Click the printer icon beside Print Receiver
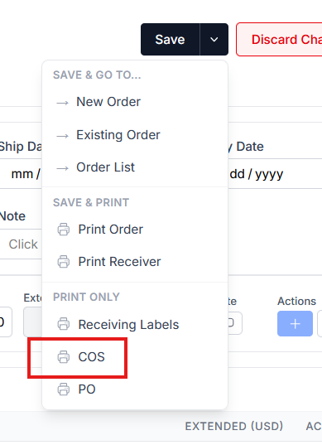The image size is (322, 445). [x=64, y=261]
